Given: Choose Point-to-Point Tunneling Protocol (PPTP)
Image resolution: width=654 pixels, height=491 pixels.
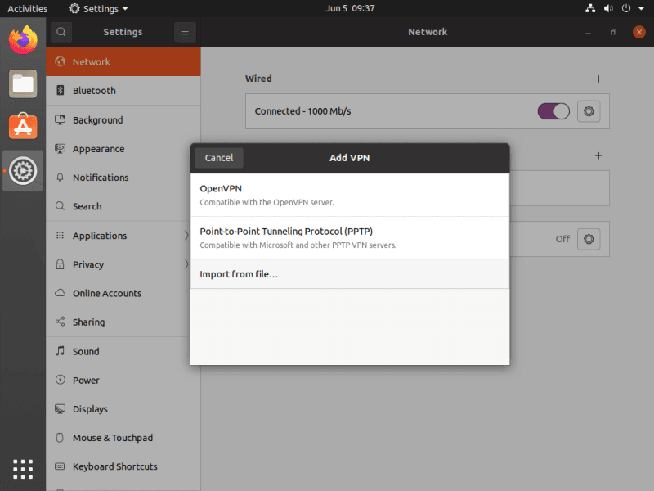Looking at the screenshot, I should (349, 237).
